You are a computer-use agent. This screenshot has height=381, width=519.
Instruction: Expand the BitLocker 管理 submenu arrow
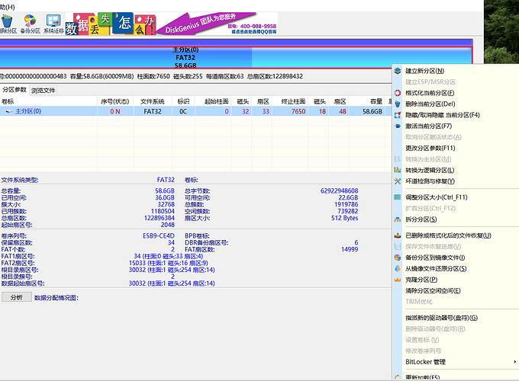pos(515,362)
